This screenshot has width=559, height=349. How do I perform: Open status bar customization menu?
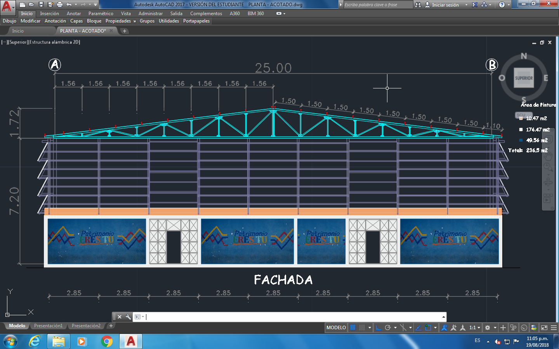click(x=554, y=328)
